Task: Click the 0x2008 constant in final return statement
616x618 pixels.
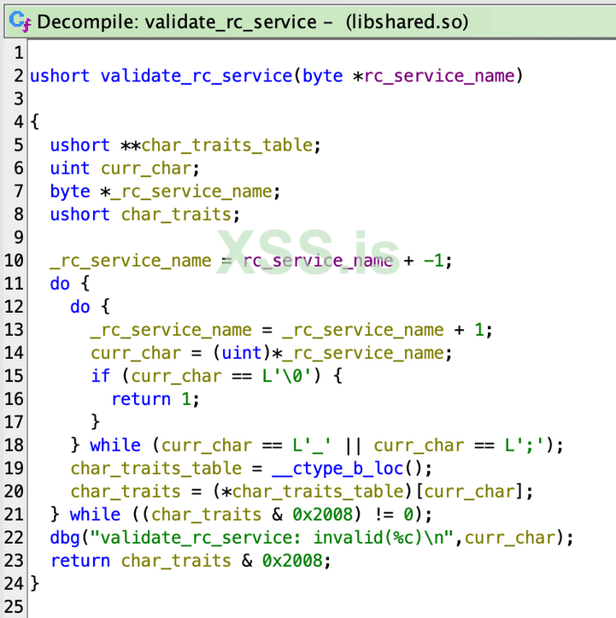Action: pos(290,561)
